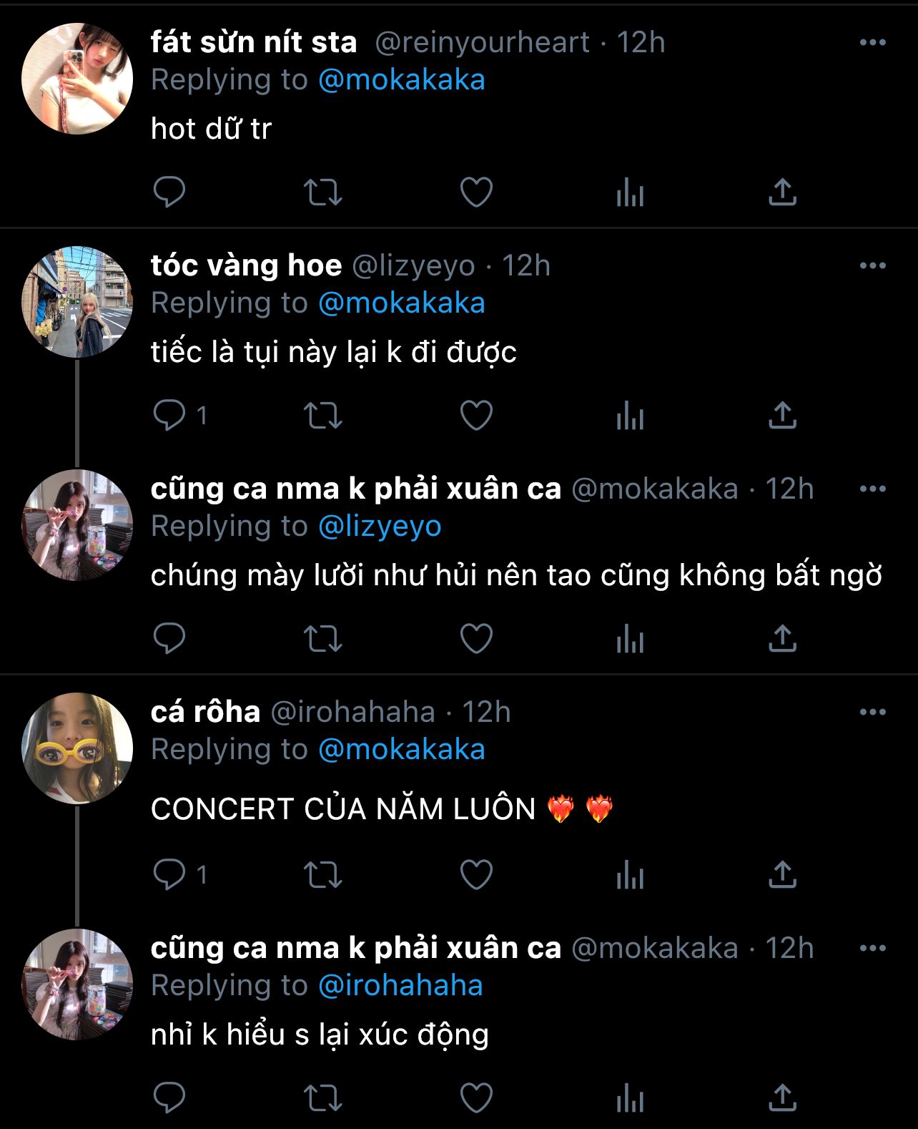Like the "CONCERT CỦA NĂM LUÔN" tweet
This screenshot has height=1129, width=918.
pyautogui.click(x=476, y=874)
